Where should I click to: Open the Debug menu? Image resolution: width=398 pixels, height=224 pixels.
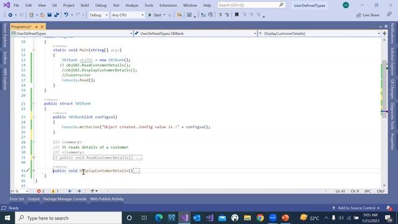coord(101,5)
